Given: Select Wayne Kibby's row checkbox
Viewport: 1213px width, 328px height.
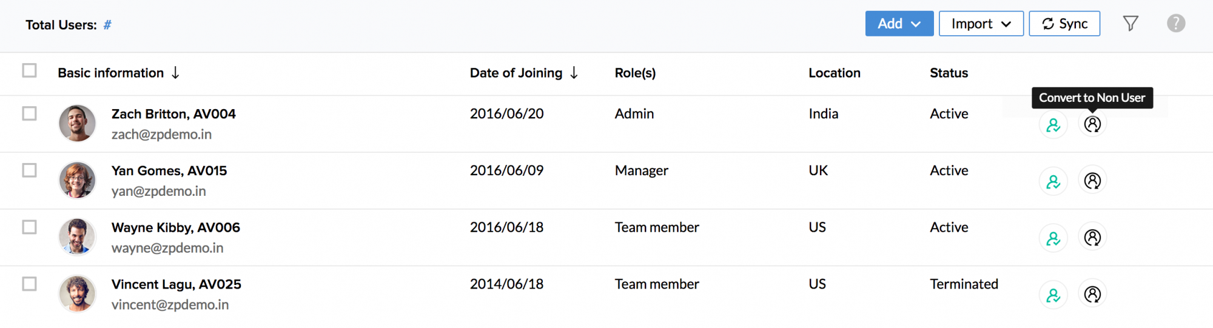Looking at the screenshot, I should [29, 227].
